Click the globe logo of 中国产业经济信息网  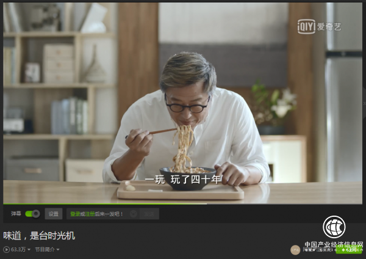[334, 227]
